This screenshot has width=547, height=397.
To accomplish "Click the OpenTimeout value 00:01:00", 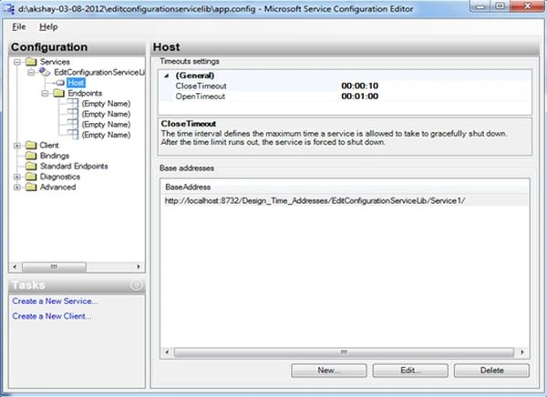I will click(360, 97).
